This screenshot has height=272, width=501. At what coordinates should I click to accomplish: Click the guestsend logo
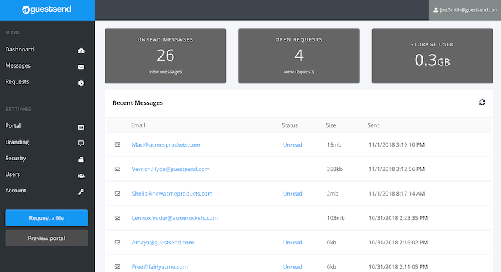(x=46, y=9)
